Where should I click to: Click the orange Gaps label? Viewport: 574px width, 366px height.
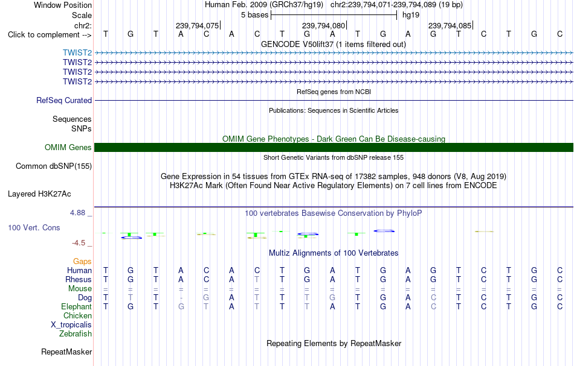point(82,262)
